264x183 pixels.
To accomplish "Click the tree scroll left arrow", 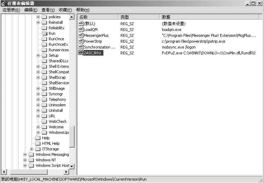I will [4, 172].
